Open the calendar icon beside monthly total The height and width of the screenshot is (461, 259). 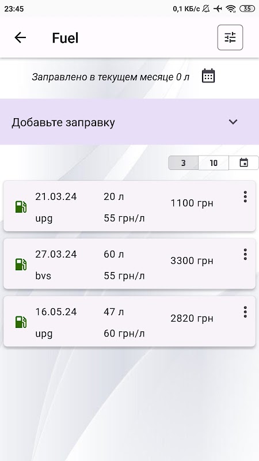tap(208, 76)
